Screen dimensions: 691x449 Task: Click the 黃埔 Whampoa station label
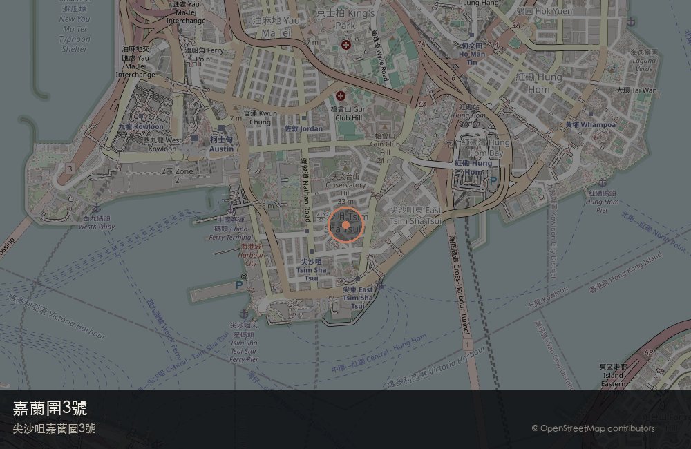[591, 125]
